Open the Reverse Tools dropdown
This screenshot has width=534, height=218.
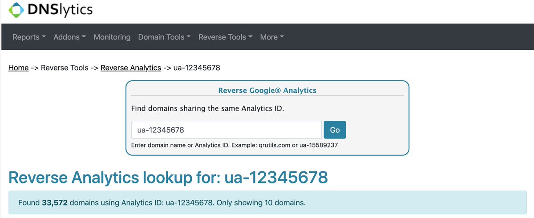pos(226,37)
